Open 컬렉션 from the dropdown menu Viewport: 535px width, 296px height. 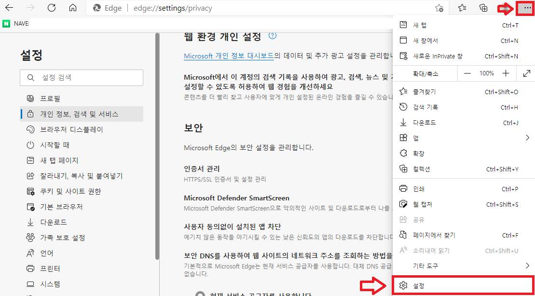pyautogui.click(x=464, y=169)
